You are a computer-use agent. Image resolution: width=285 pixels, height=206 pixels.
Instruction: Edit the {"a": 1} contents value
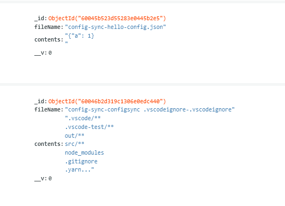click(x=80, y=39)
